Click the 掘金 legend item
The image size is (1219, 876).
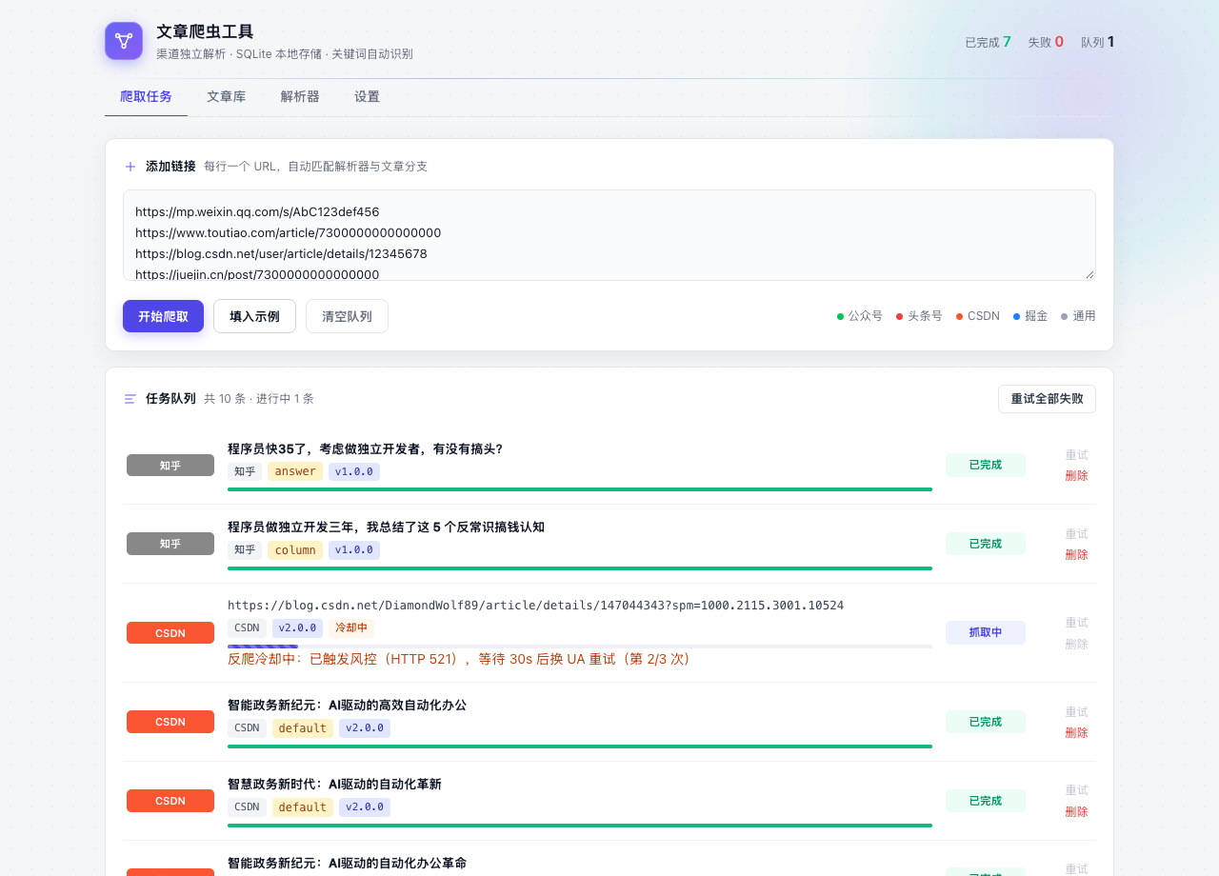click(x=1030, y=316)
